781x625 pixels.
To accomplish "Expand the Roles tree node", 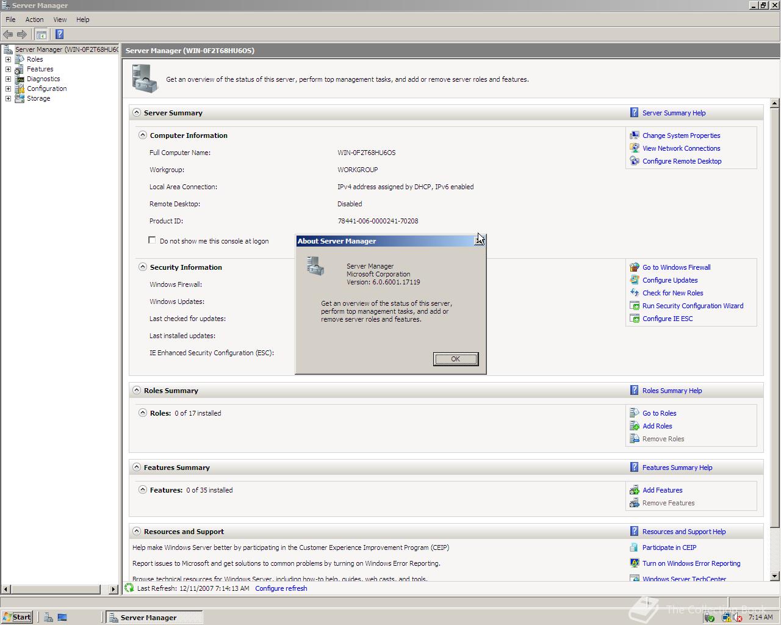I will [x=8, y=59].
